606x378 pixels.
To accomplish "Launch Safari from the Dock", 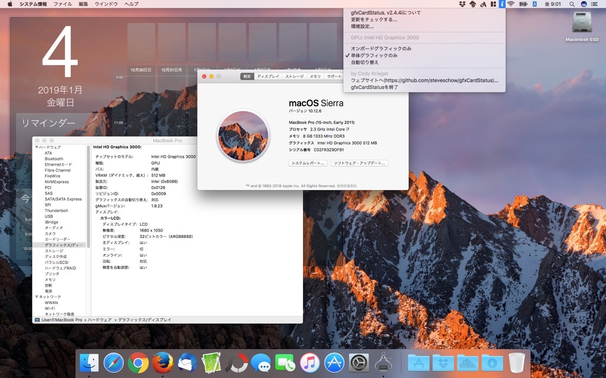I will pos(114,363).
